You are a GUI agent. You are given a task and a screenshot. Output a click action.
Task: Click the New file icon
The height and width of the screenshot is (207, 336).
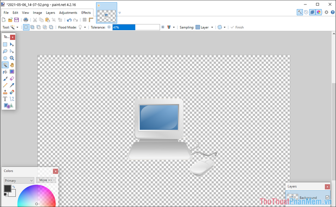coord(4,20)
